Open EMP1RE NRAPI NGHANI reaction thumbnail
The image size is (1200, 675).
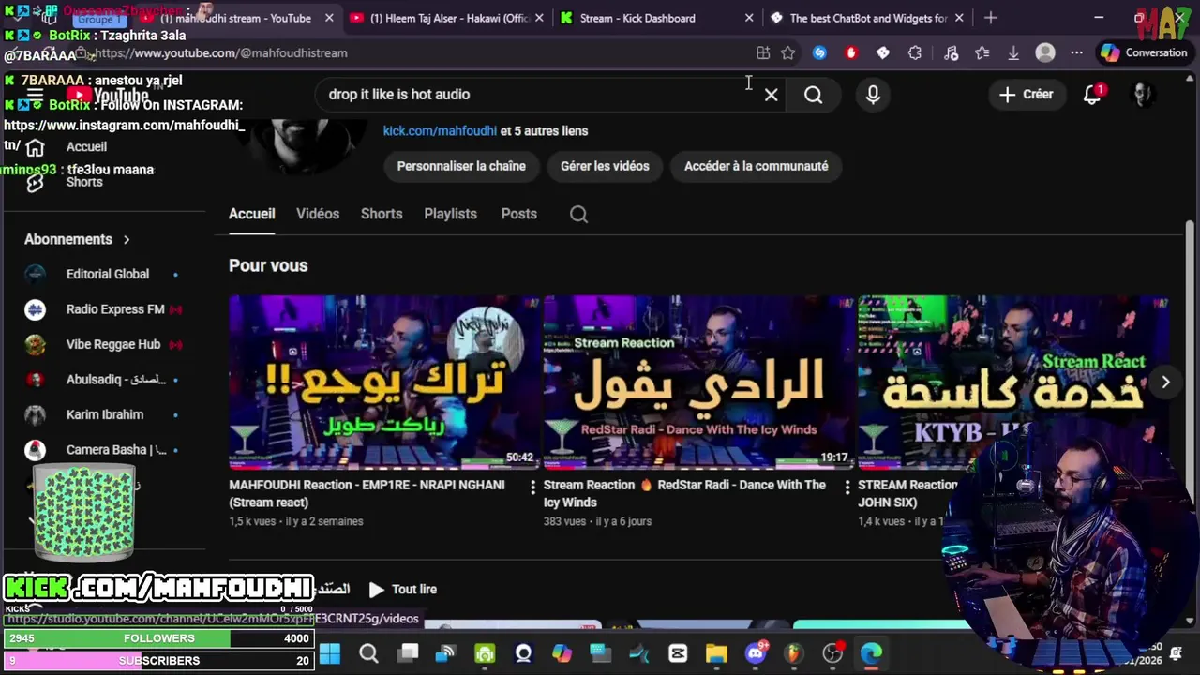(x=383, y=382)
